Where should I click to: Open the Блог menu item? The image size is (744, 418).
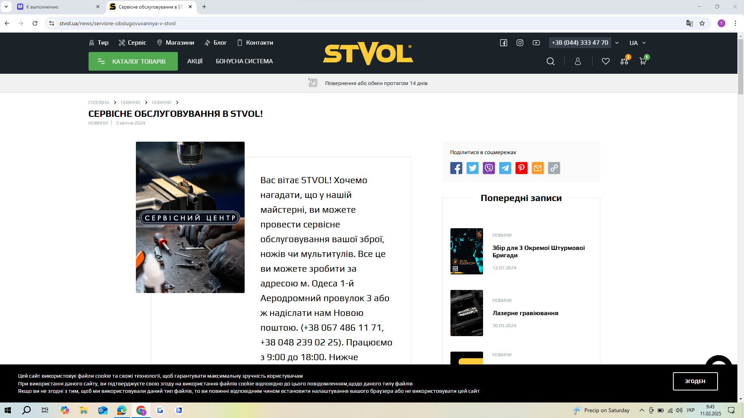216,43
